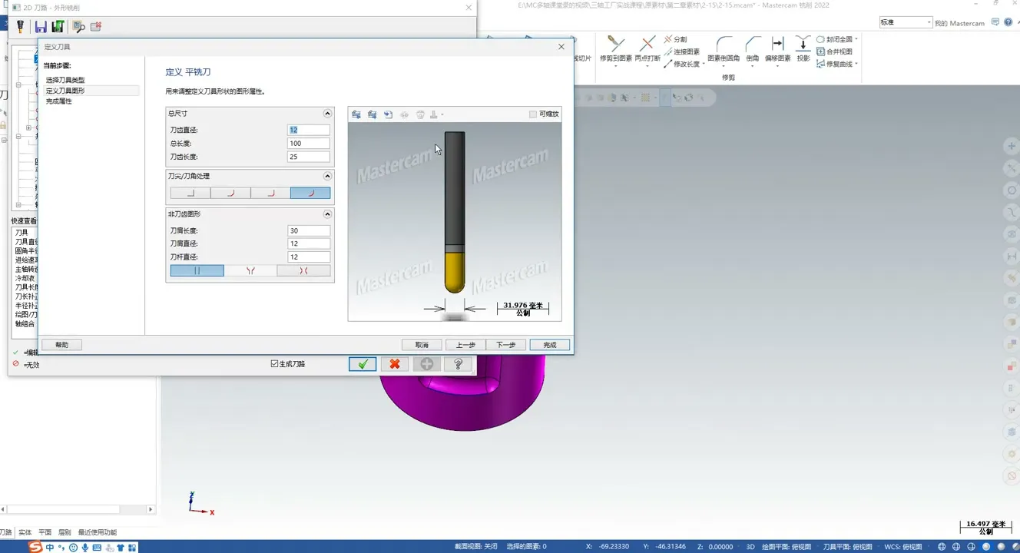This screenshot has width=1020, height=553.
Task: Collapse the 总尺寸 (overall dimensions) section
Action: (x=327, y=114)
